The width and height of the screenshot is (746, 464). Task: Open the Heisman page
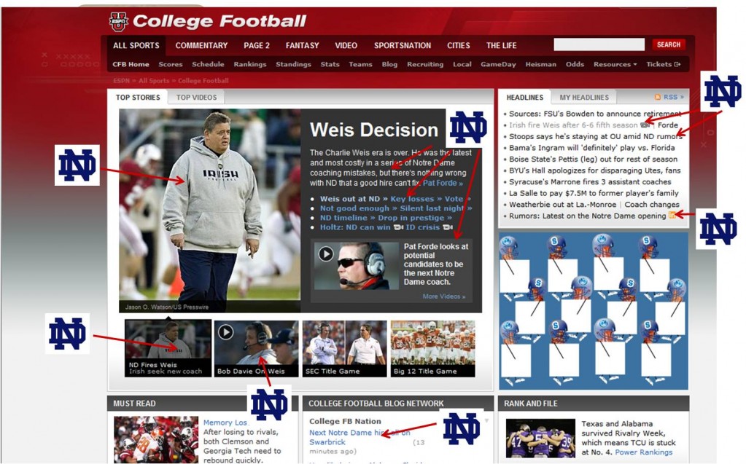coord(540,64)
